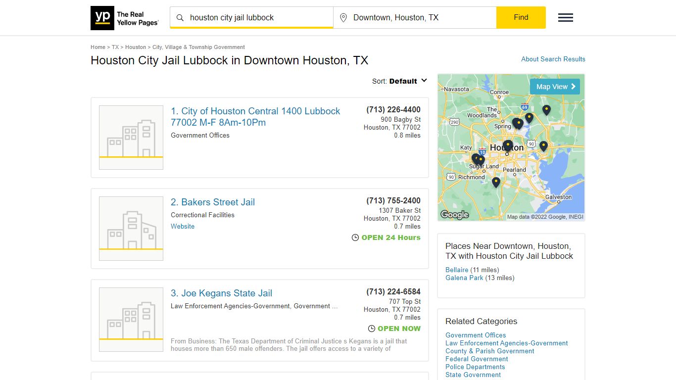Click the address 707 Top St
This screenshot has width=676, height=380.
pyautogui.click(x=404, y=301)
